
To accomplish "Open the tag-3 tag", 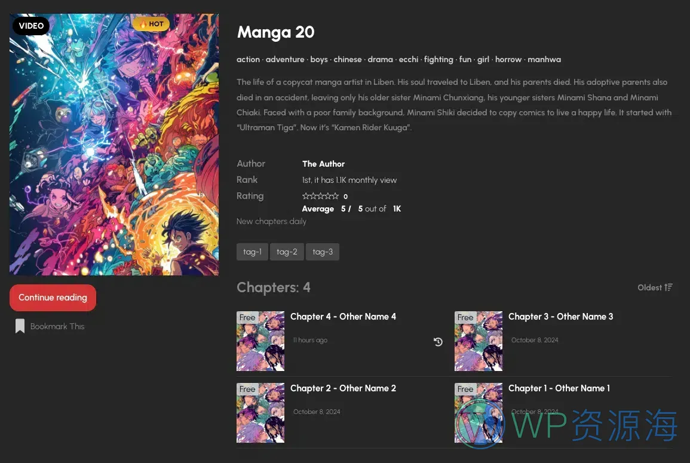I will [323, 252].
